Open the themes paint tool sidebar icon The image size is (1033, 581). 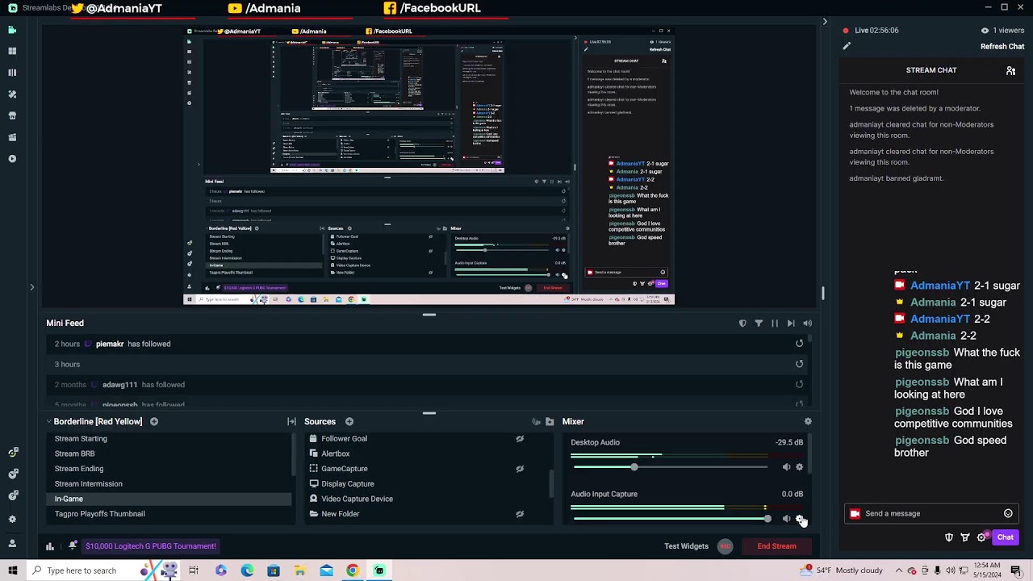click(12, 94)
